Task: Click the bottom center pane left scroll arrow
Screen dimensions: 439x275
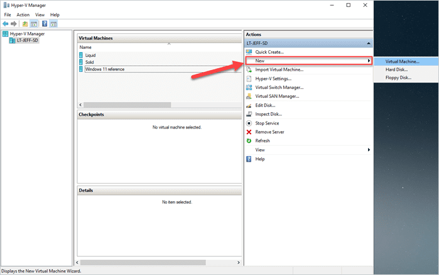Action: [x=77, y=262]
